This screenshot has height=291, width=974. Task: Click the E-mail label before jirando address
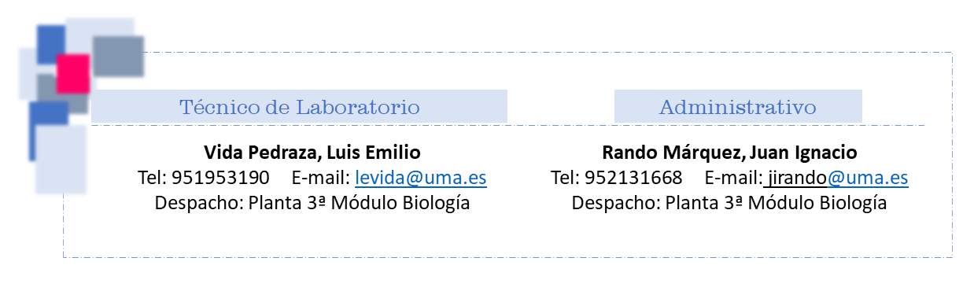734,178
